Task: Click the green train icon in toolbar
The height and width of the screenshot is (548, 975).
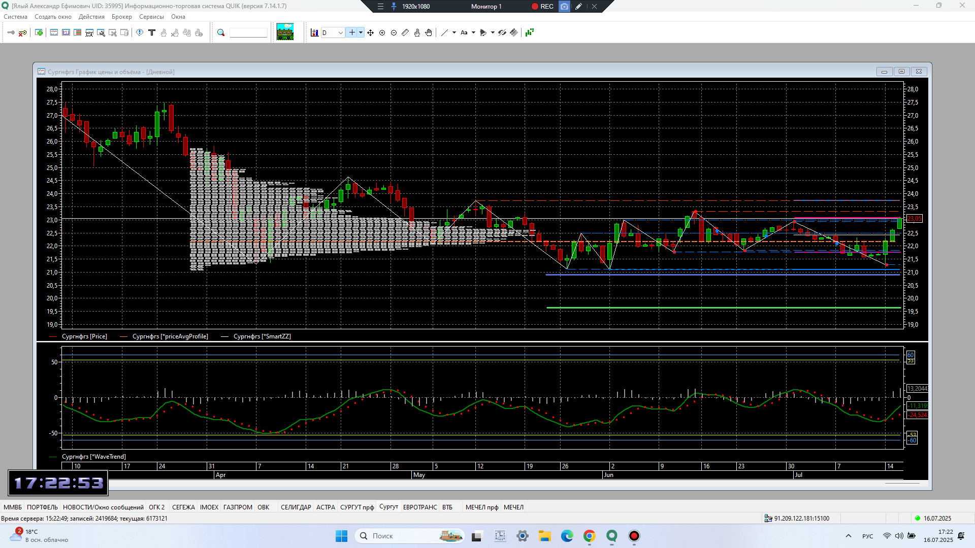Action: pos(285,32)
